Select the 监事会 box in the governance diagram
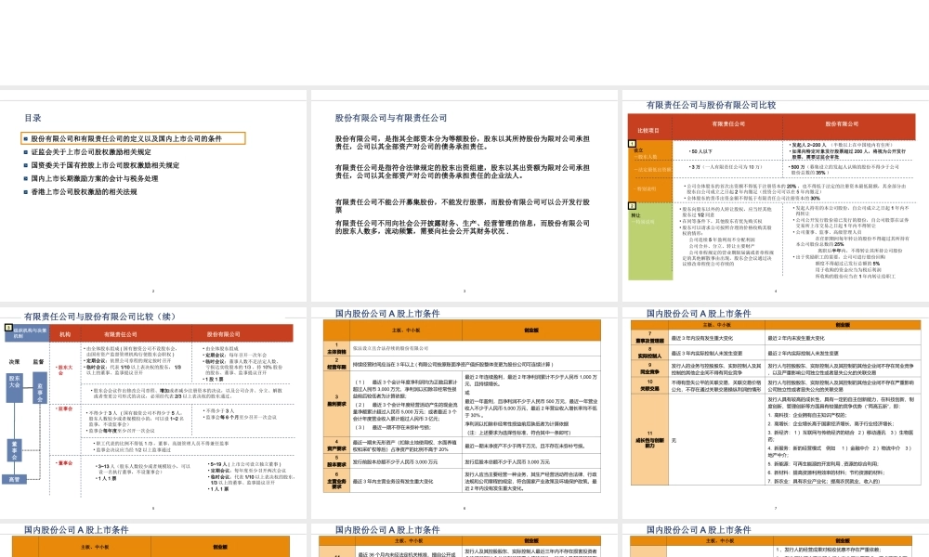929x557 pixels. pyautogui.click(x=39, y=387)
